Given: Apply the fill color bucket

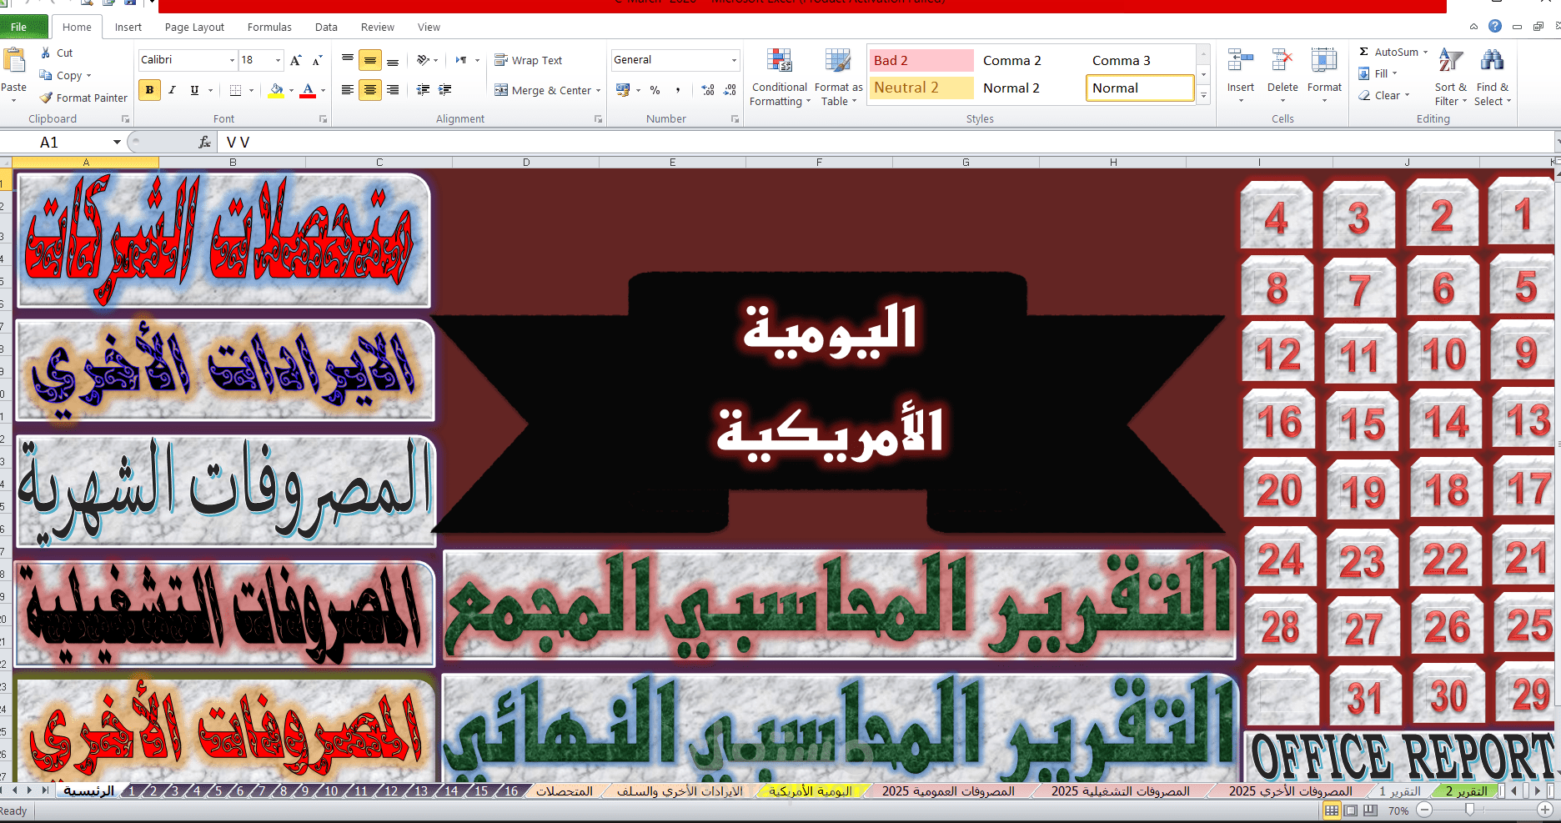Looking at the screenshot, I should (276, 90).
